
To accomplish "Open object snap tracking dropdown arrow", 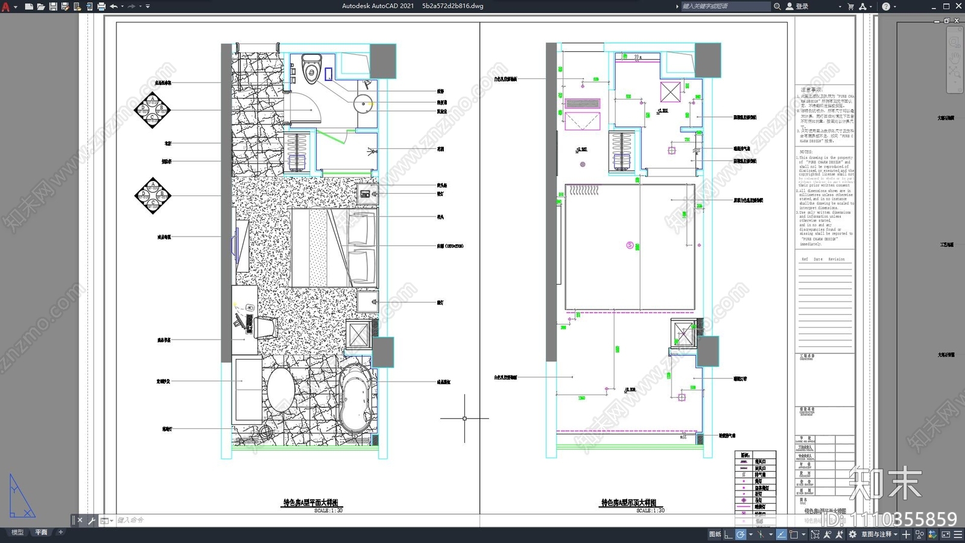I will point(771,534).
